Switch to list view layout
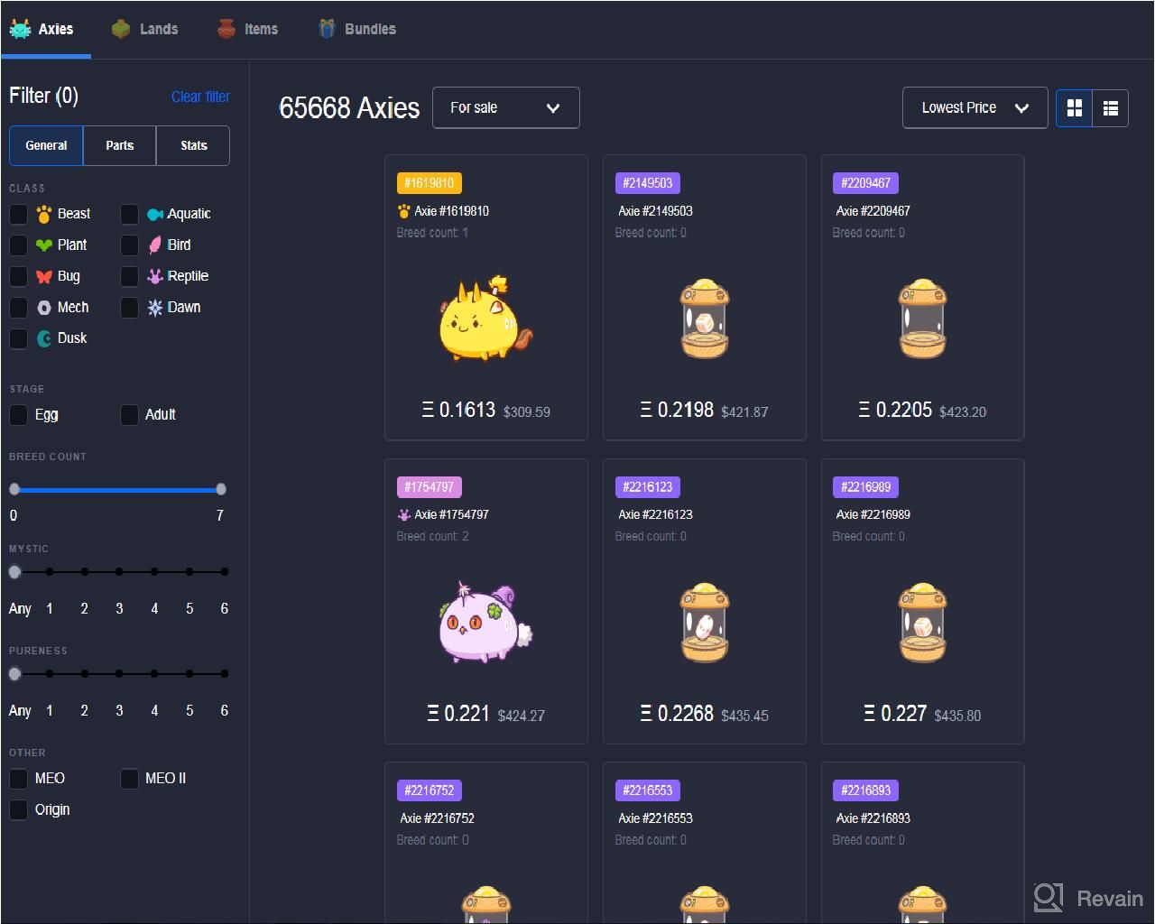Screen dimensions: 1155x924 click(1111, 108)
